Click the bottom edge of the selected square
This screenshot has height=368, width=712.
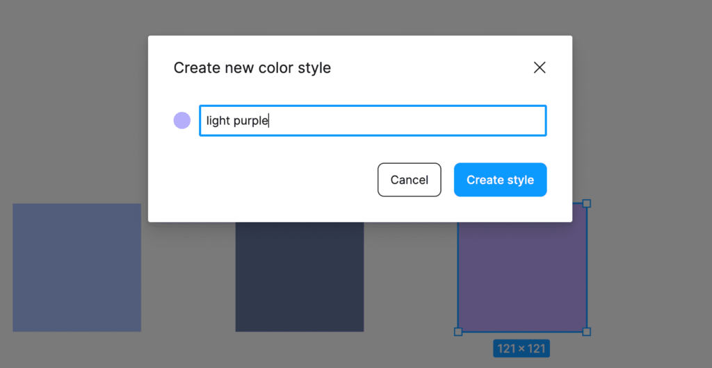tap(521, 331)
